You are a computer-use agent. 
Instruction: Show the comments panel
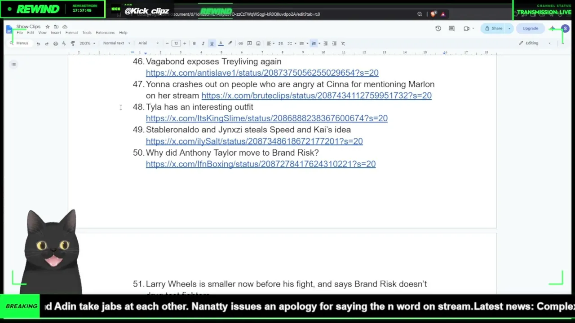pyautogui.click(x=451, y=29)
